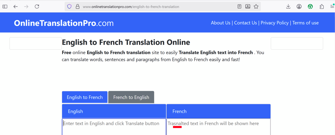Click the English text input area

click(114, 127)
